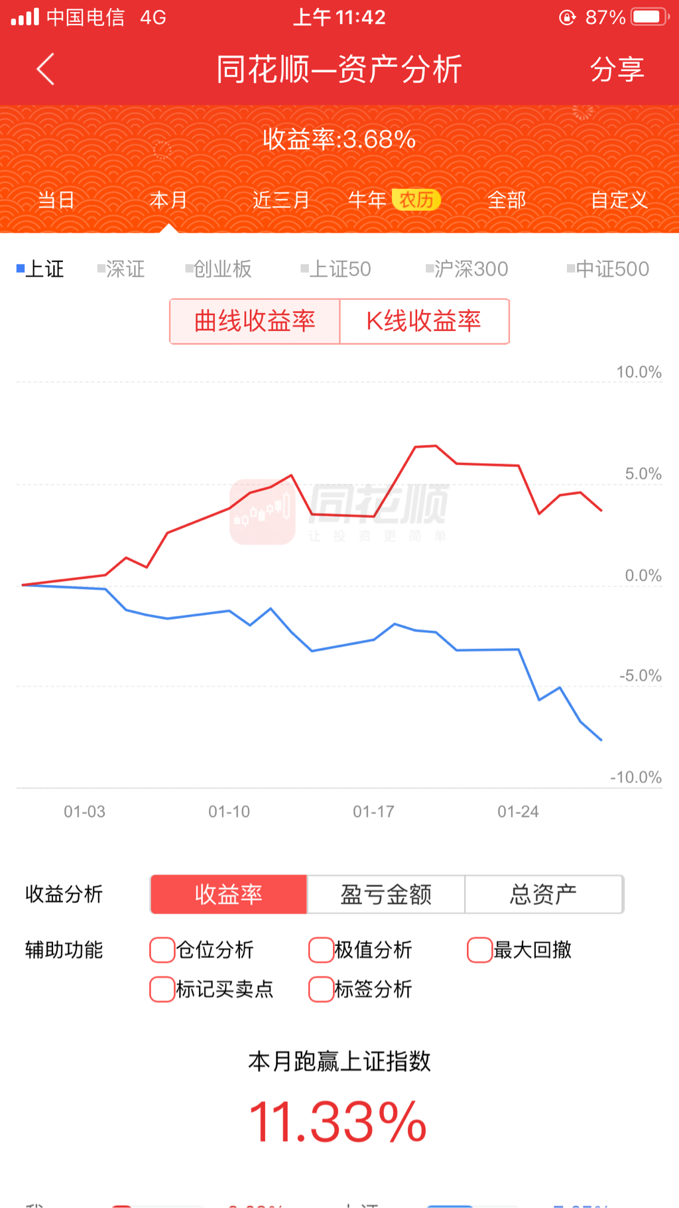Tap the red curve peak on chart
679x1208 pixels.
(x=435, y=446)
